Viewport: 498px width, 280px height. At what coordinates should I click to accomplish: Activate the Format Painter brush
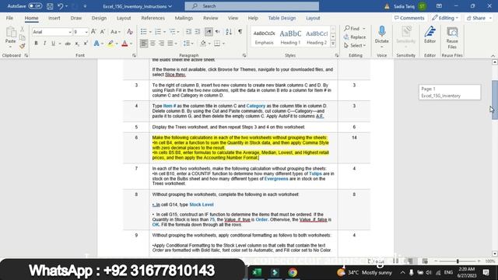[23, 46]
